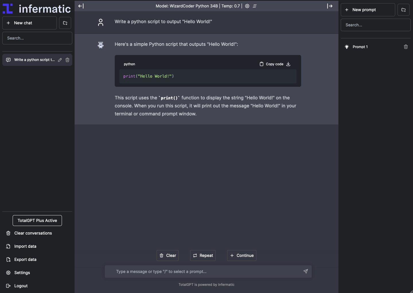This screenshot has width=413, height=293.
Task: Rename the conversation with pencil icon
Action: coord(60,60)
